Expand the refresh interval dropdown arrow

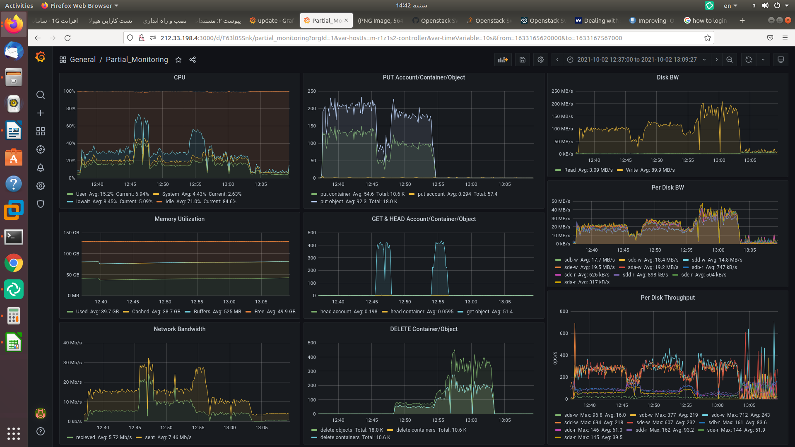[763, 60]
